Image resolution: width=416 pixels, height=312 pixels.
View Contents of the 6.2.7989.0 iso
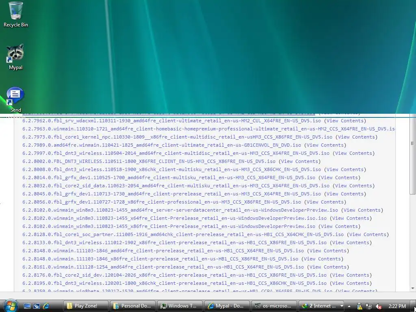[x=325, y=145]
